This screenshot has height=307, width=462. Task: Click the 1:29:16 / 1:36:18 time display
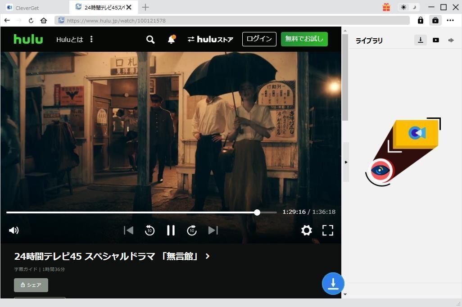[309, 212]
